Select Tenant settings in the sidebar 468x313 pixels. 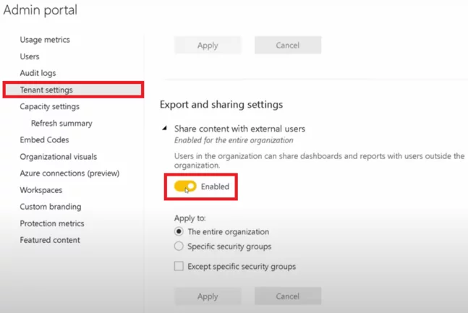pyautogui.click(x=74, y=90)
